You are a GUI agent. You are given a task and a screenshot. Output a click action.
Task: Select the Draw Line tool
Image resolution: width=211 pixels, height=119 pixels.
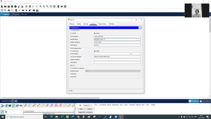(x=19, y=10)
